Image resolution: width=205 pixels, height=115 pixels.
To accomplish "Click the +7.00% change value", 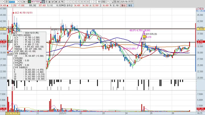I will pos(21,5).
